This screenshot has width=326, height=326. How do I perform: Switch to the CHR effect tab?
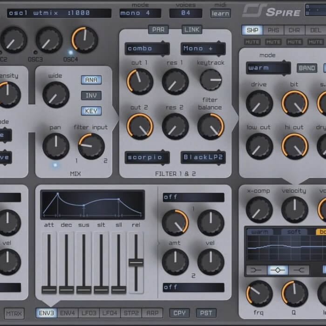coord(294,30)
